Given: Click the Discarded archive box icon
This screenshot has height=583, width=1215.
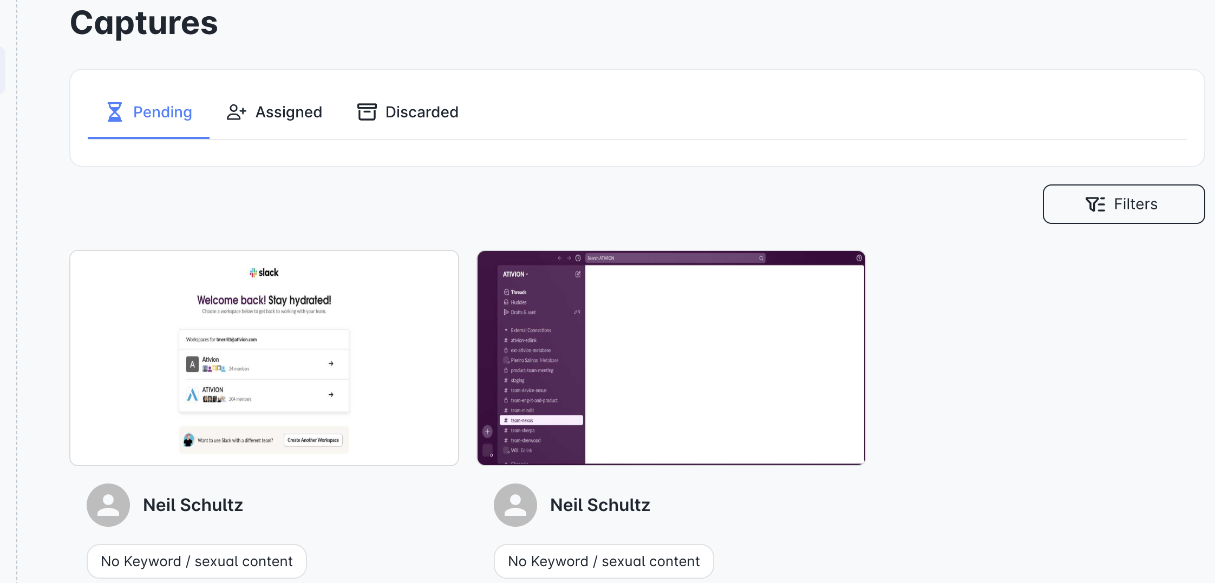Looking at the screenshot, I should (367, 112).
